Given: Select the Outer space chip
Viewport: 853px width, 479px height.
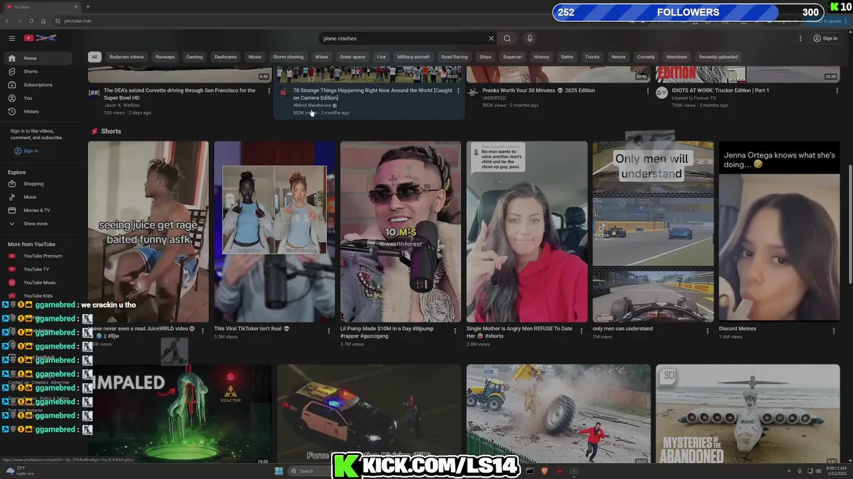Looking at the screenshot, I should [x=353, y=57].
